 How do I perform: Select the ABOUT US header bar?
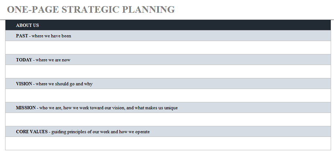click(168, 25)
